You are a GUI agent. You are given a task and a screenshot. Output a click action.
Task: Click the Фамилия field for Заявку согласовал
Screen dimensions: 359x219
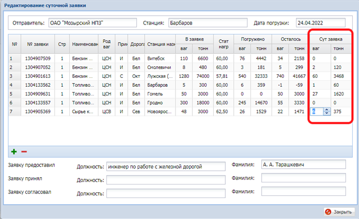(x=303, y=191)
